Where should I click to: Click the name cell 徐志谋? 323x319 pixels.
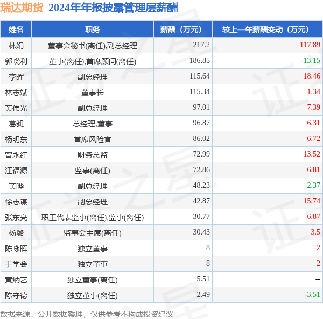click(16, 202)
